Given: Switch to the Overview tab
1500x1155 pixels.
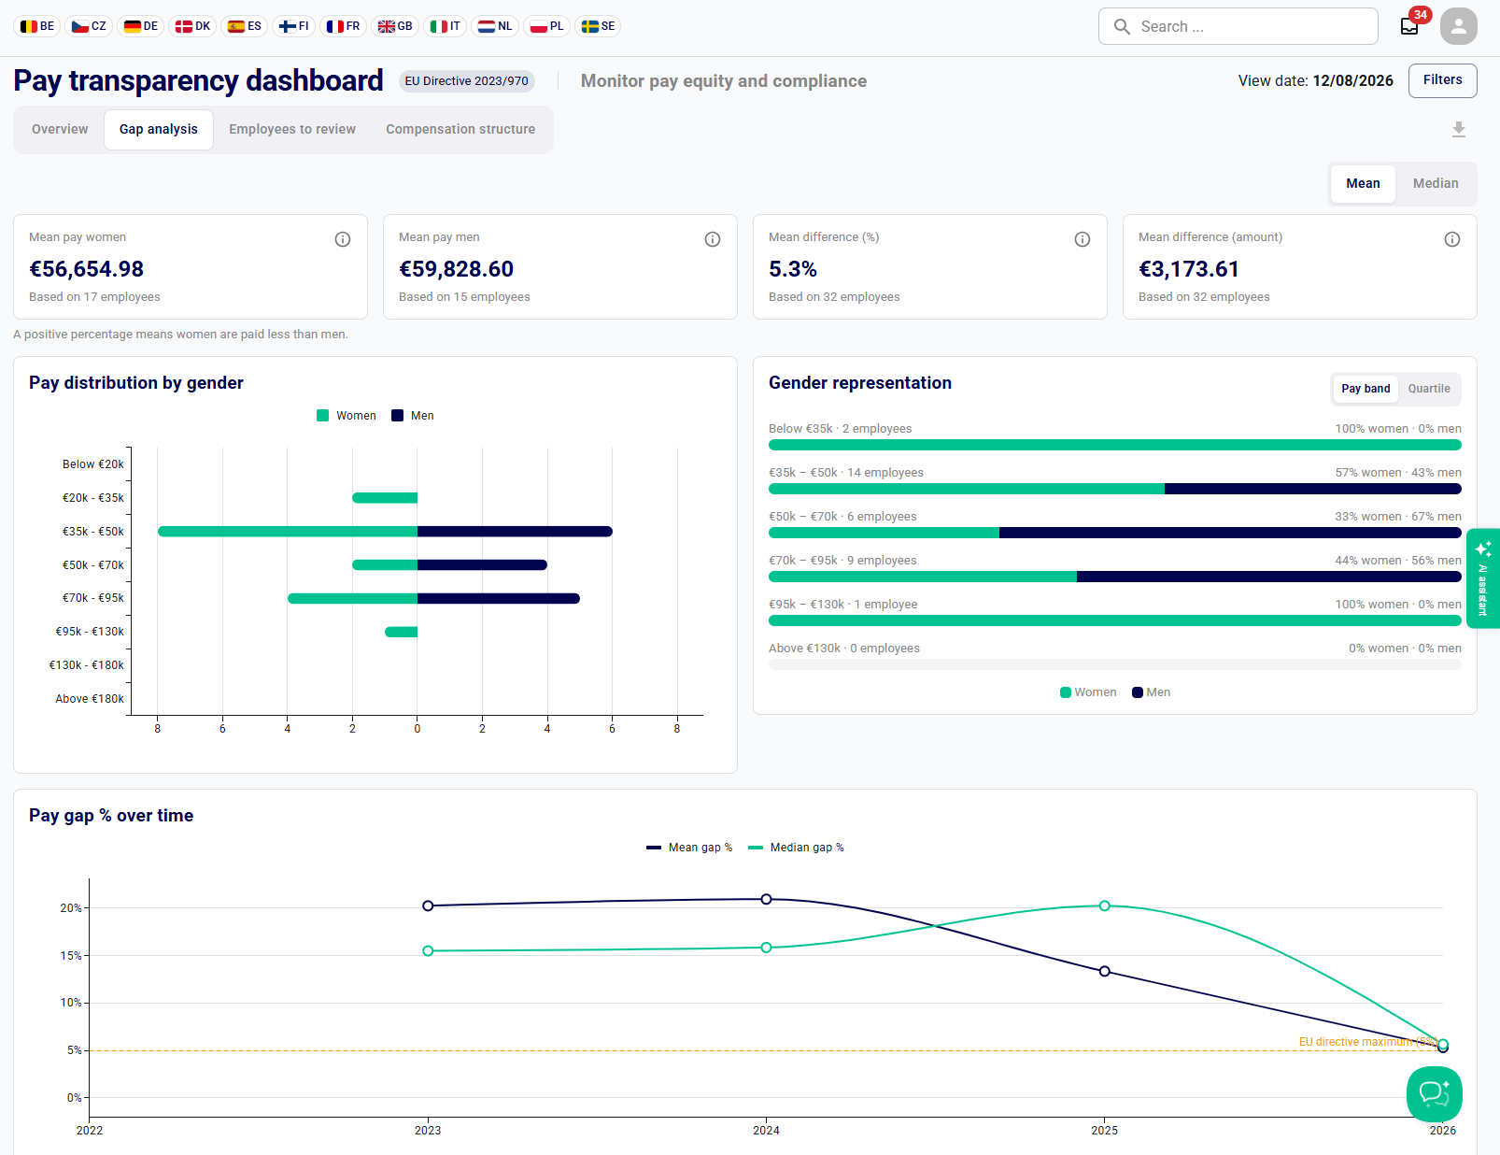Looking at the screenshot, I should [60, 130].
